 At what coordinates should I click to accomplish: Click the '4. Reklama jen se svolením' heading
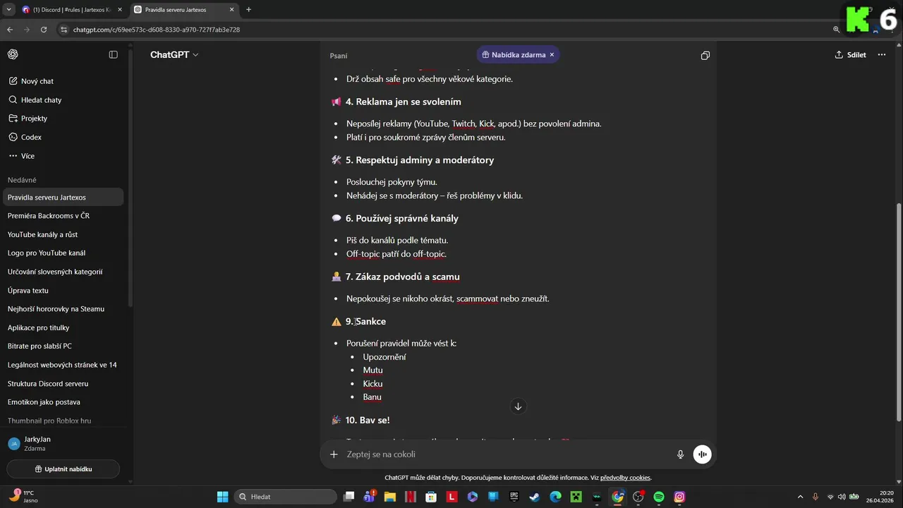pyautogui.click(x=403, y=102)
